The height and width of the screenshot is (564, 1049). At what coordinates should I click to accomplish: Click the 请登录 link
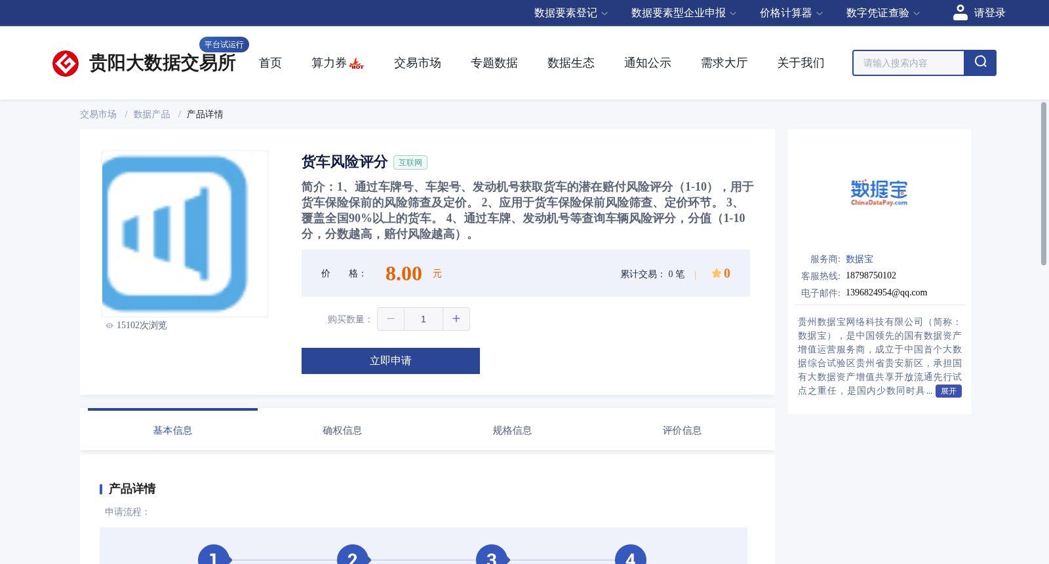pos(989,13)
